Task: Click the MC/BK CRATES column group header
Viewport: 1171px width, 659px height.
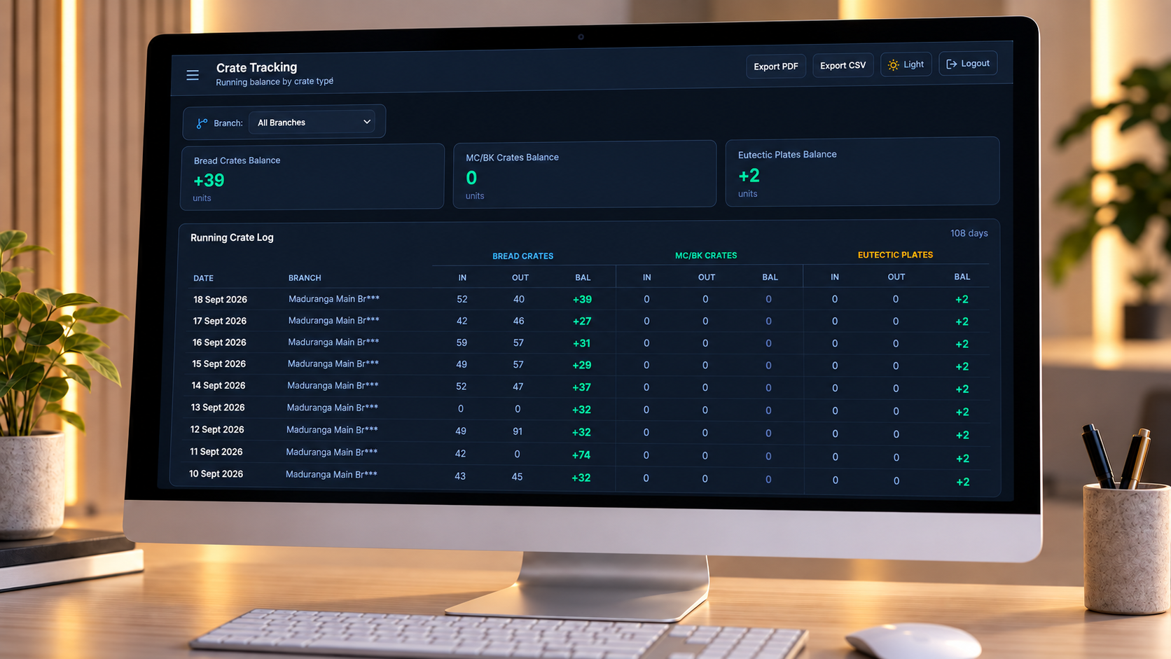Action: [x=706, y=256]
